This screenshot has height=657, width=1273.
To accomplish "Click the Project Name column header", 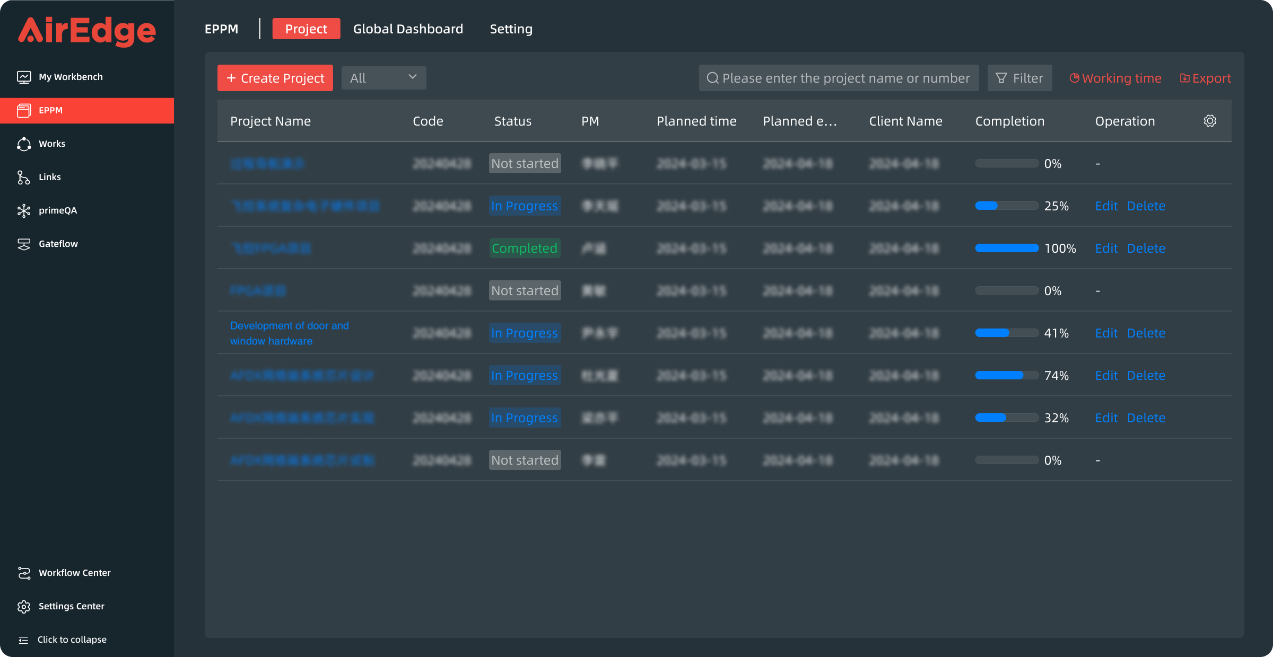I will tap(271, 121).
